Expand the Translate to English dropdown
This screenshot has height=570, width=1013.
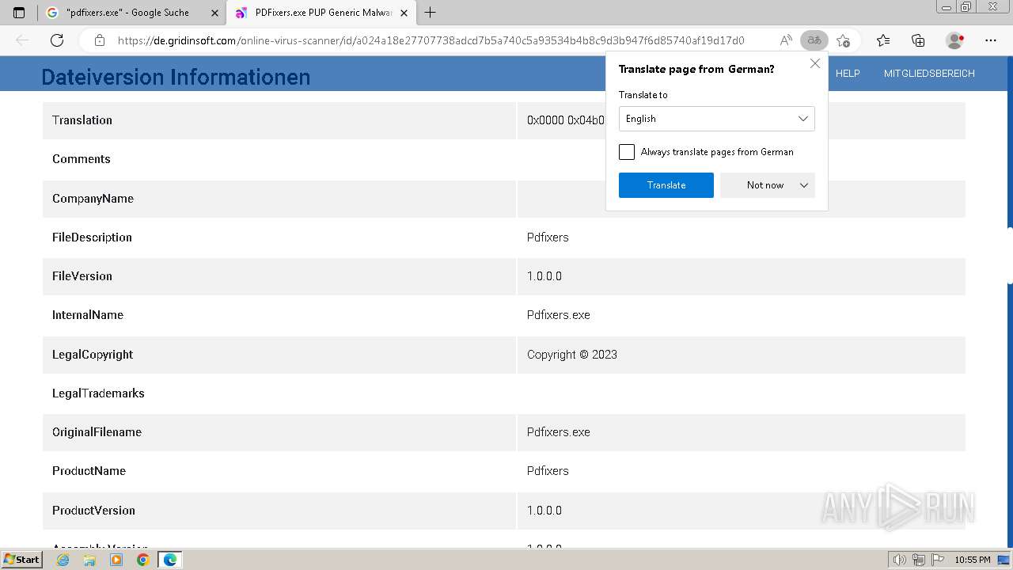[716, 119]
